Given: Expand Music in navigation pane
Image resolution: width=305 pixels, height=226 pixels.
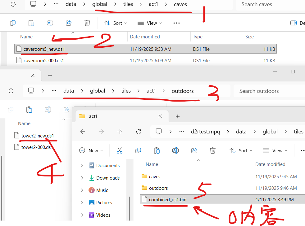Looking at the screenshot, I should (82, 190).
